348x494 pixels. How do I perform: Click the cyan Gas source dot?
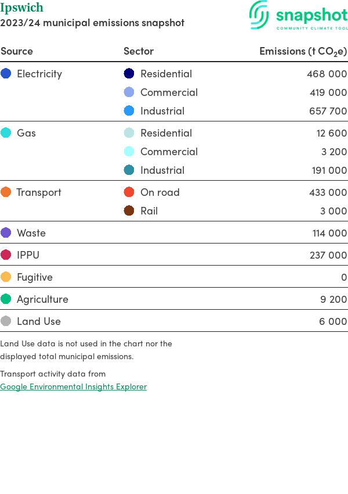[6, 133]
